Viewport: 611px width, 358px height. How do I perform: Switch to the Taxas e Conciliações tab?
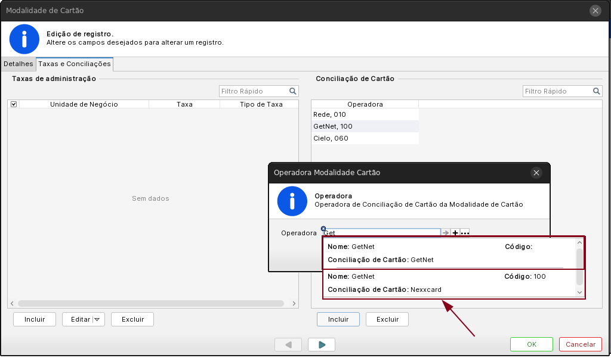(x=75, y=64)
